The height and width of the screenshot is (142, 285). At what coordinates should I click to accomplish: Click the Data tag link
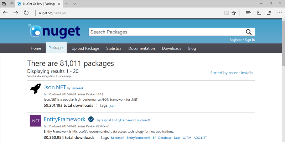point(177,138)
